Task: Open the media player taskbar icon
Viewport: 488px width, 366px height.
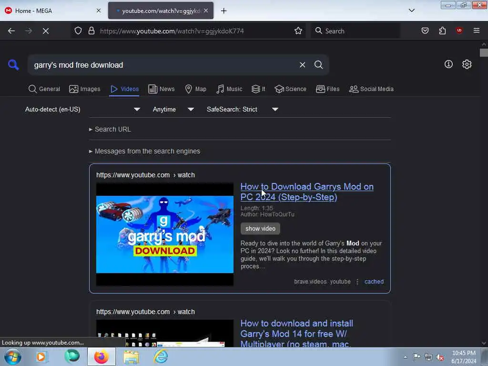Action: [x=41, y=356]
